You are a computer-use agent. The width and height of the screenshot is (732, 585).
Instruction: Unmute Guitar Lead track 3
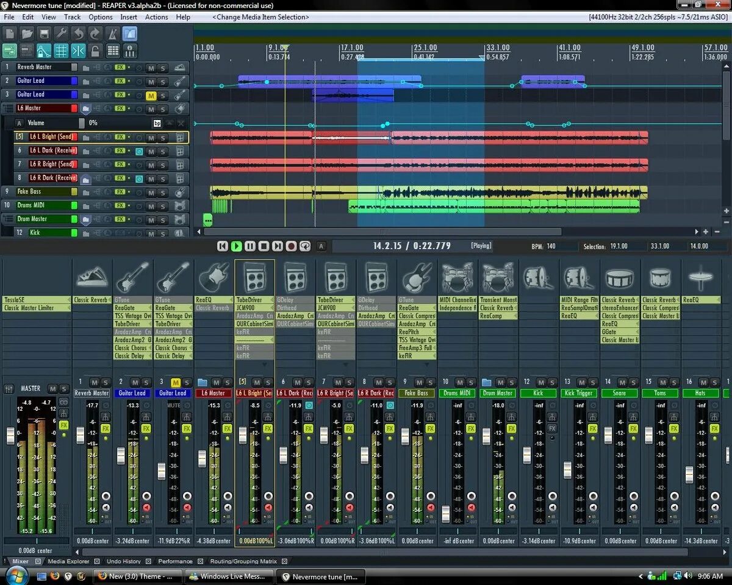click(x=151, y=96)
